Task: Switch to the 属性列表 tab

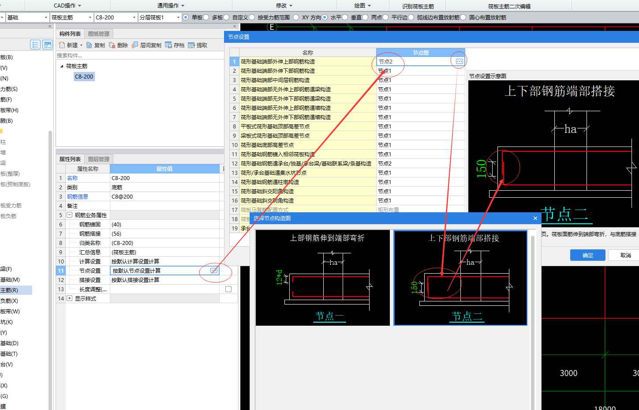Action: [x=70, y=159]
